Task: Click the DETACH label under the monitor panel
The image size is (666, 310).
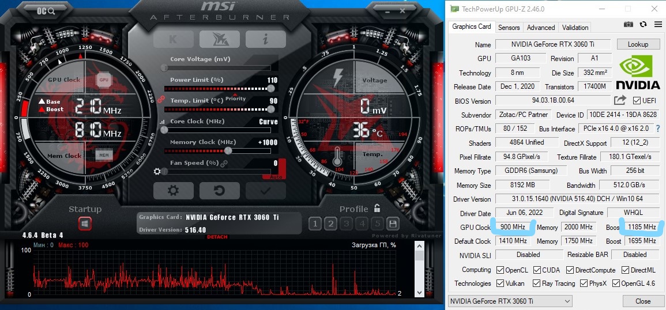Action: pos(217,237)
